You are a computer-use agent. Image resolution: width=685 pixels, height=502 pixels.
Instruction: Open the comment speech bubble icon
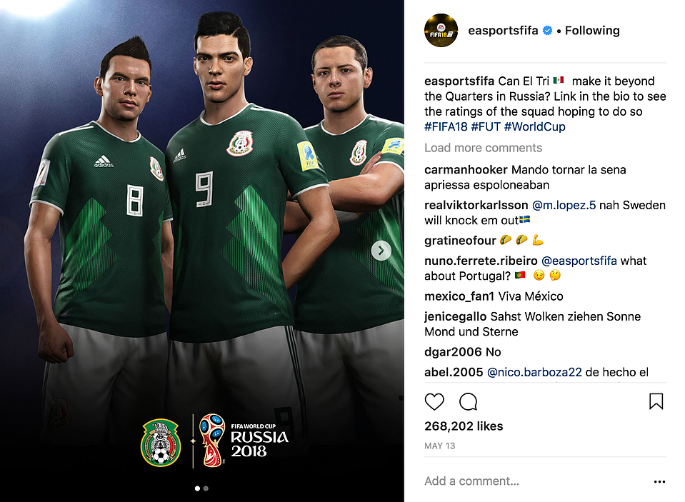tap(468, 401)
